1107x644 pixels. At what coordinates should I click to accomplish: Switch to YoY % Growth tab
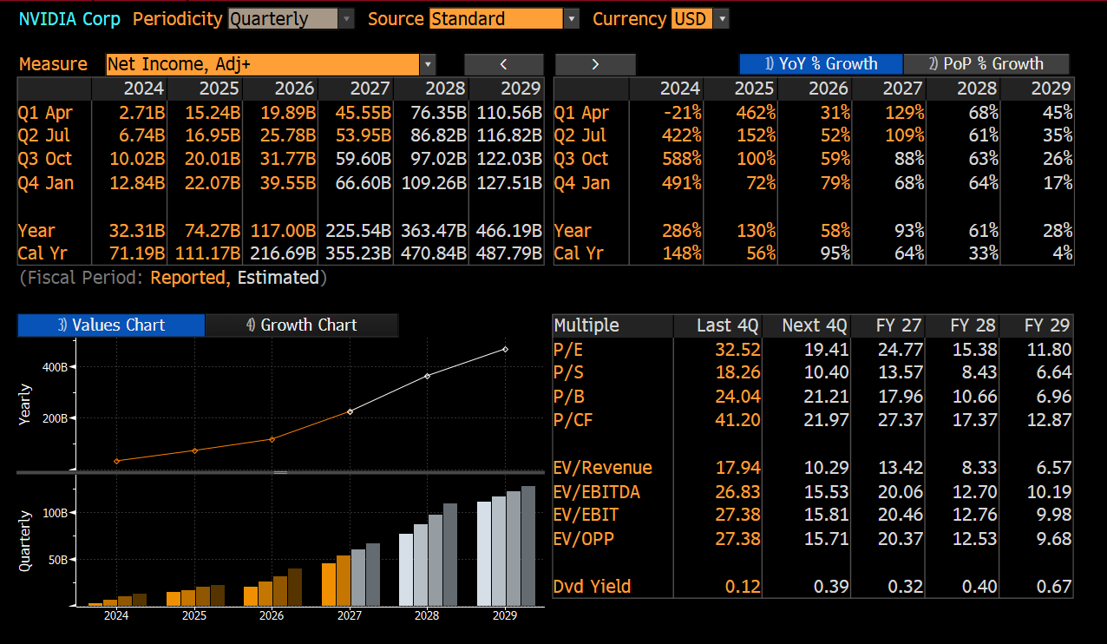(821, 64)
